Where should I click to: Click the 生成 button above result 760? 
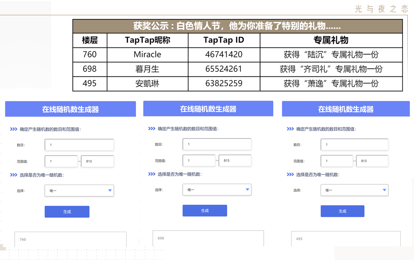pyautogui.click(x=67, y=212)
